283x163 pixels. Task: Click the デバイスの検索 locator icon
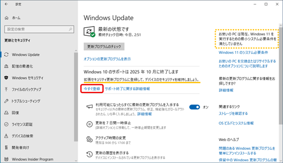click(x=6, y=136)
